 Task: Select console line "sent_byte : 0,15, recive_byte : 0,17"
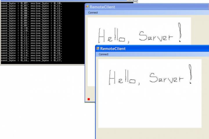pos(31,58)
